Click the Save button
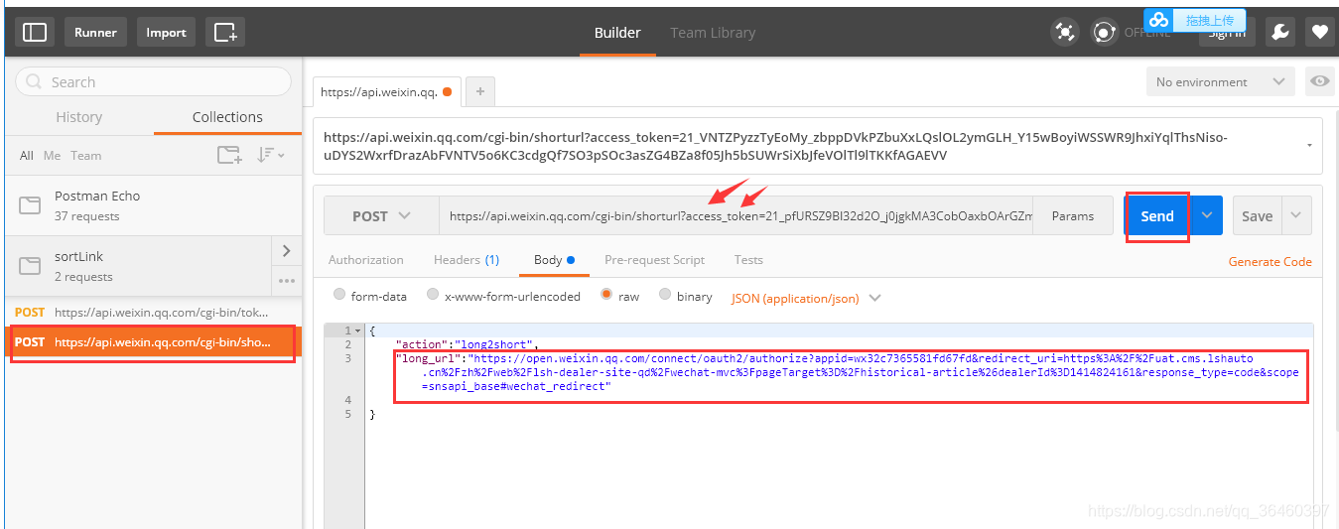This screenshot has height=529, width=1339. (1257, 215)
